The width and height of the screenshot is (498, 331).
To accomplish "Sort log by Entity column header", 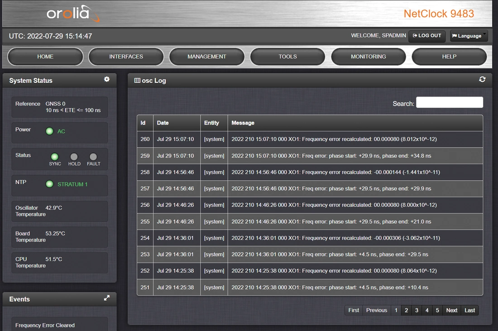I will [x=214, y=123].
